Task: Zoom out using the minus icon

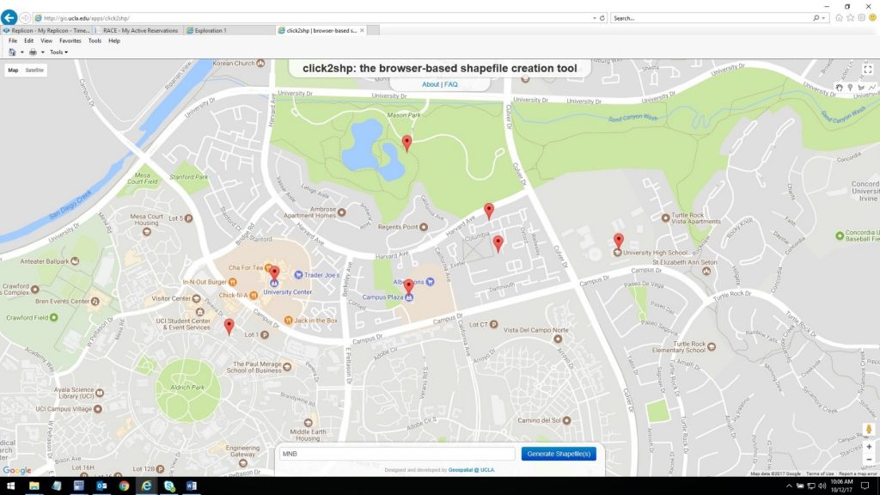Action: (869, 459)
